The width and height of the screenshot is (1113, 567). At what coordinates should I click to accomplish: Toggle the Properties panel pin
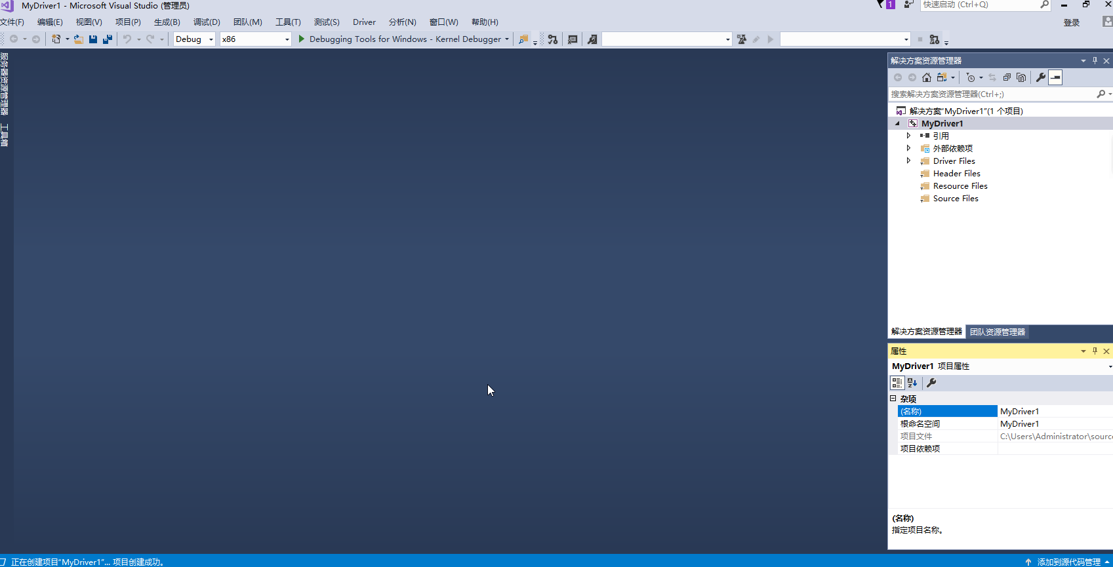[x=1095, y=351]
